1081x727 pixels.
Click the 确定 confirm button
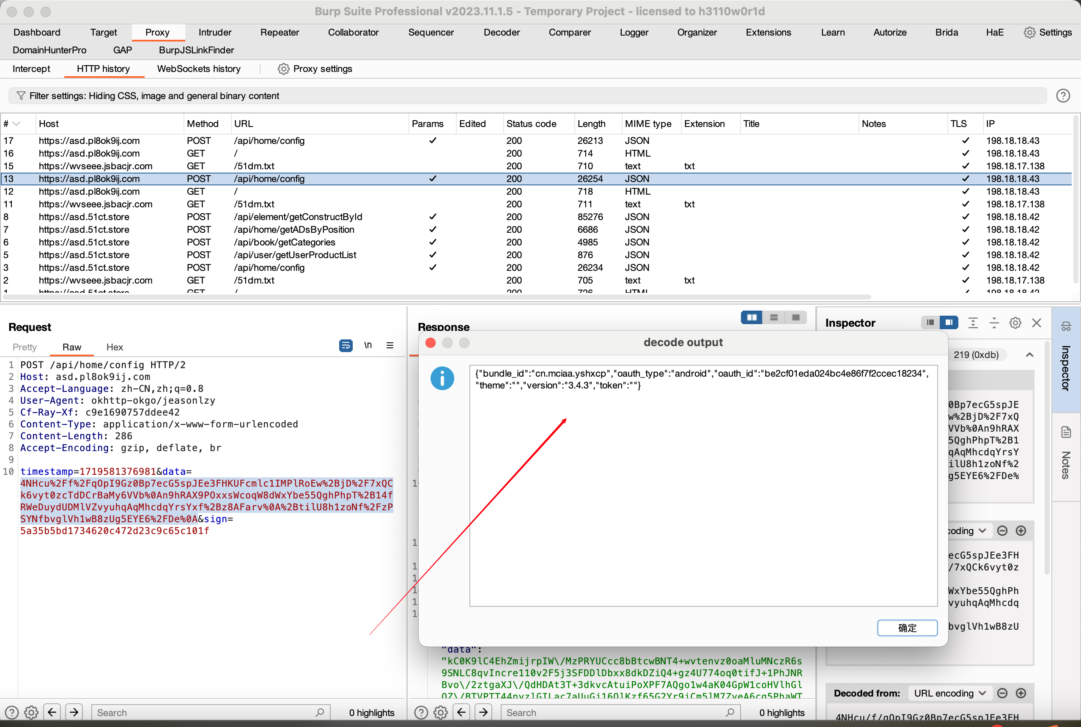coord(907,628)
